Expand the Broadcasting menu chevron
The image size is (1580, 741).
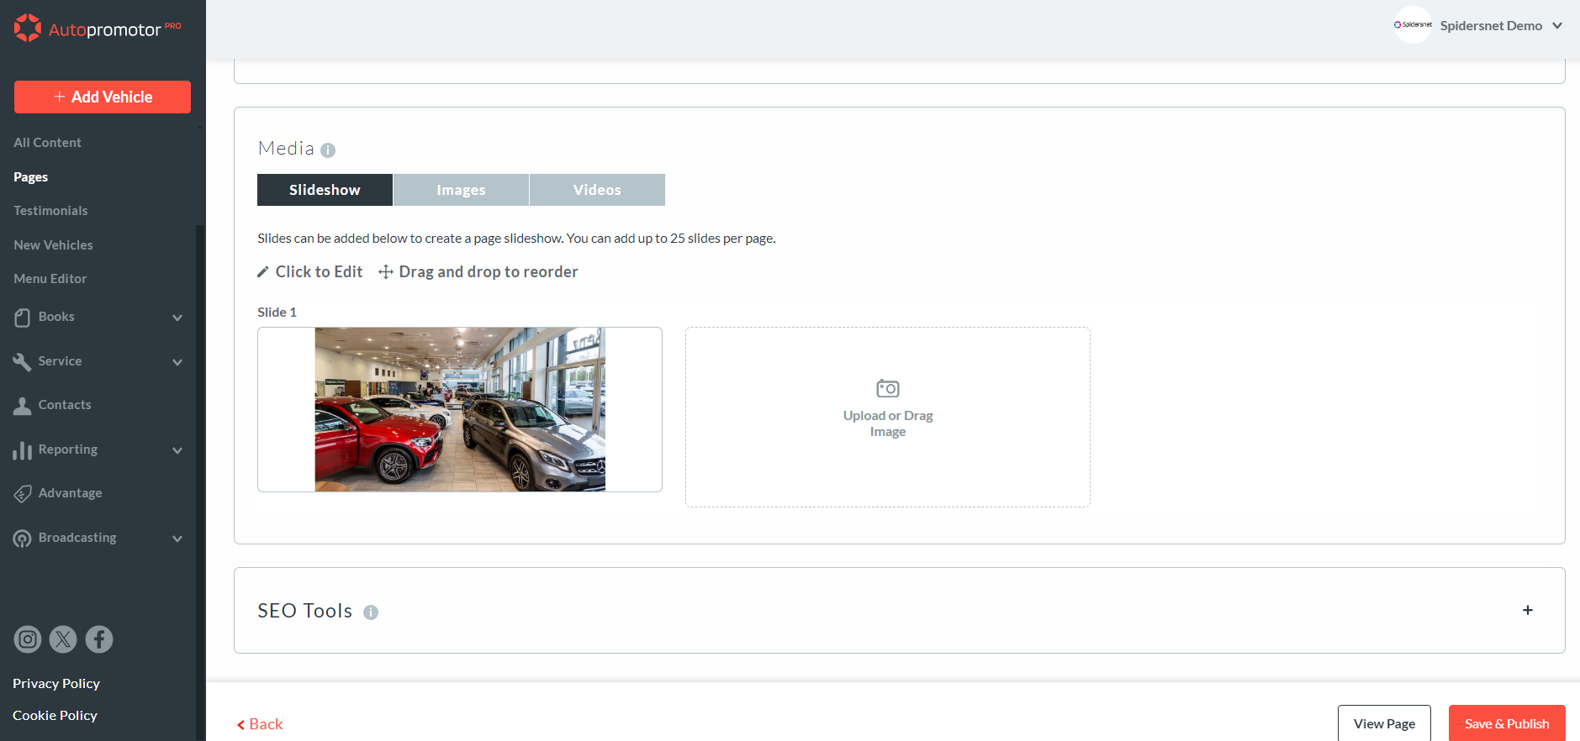177,539
